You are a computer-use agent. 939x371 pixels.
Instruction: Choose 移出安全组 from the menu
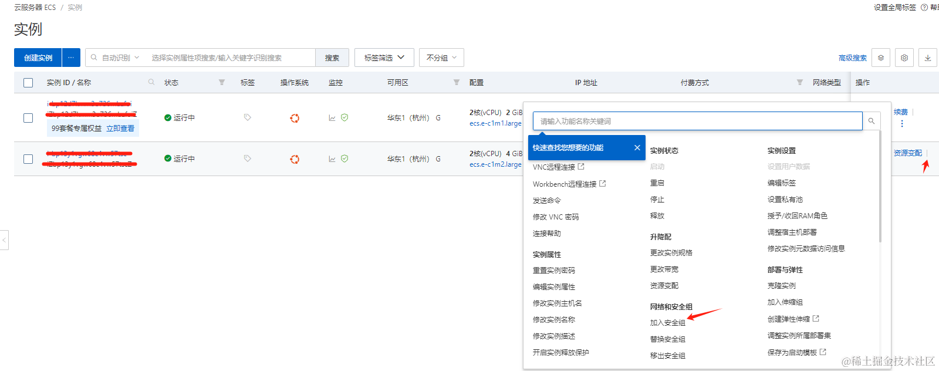coord(668,356)
